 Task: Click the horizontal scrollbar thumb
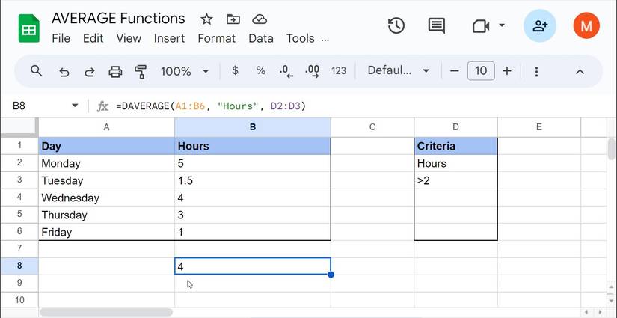[106, 312]
